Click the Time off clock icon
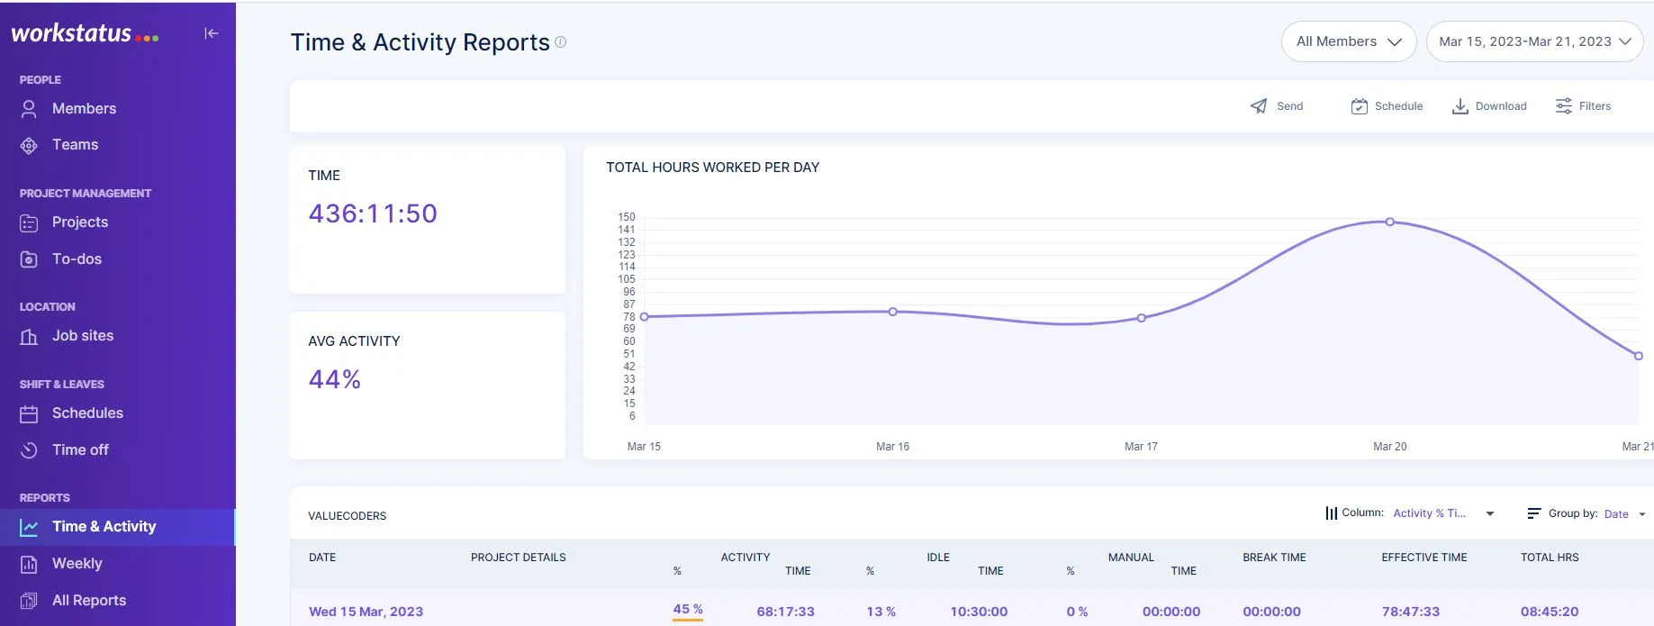The image size is (1654, 626). click(29, 450)
